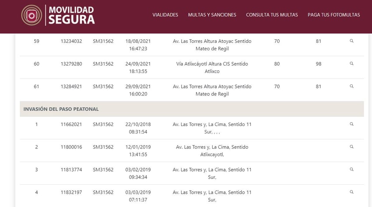Click folio number 11832197
Screen dimensions: 372x207
pyautogui.click(x=71, y=193)
